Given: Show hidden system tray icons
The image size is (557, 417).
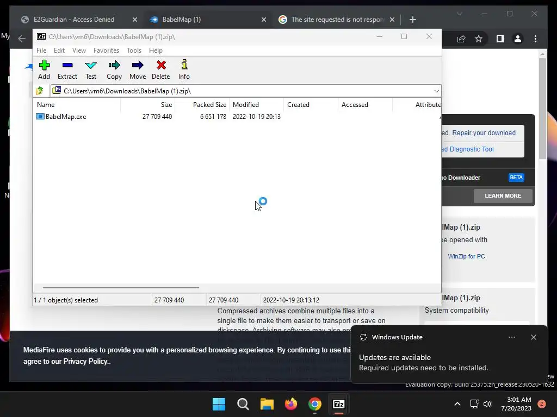Looking at the screenshot, I should click(457, 404).
